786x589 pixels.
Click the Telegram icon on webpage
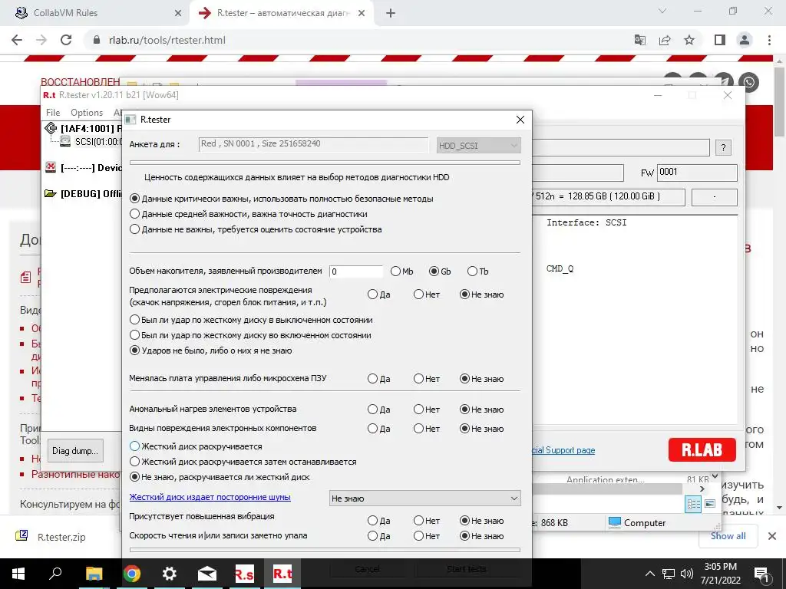click(x=723, y=83)
